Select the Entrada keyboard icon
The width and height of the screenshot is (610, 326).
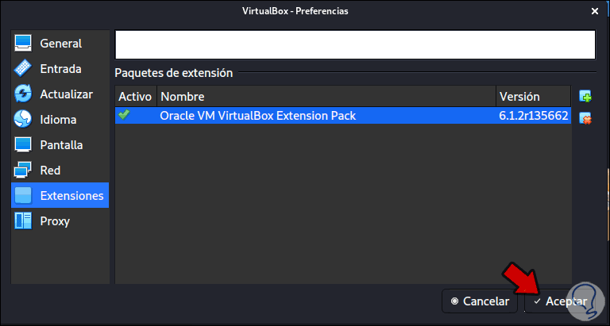23,68
